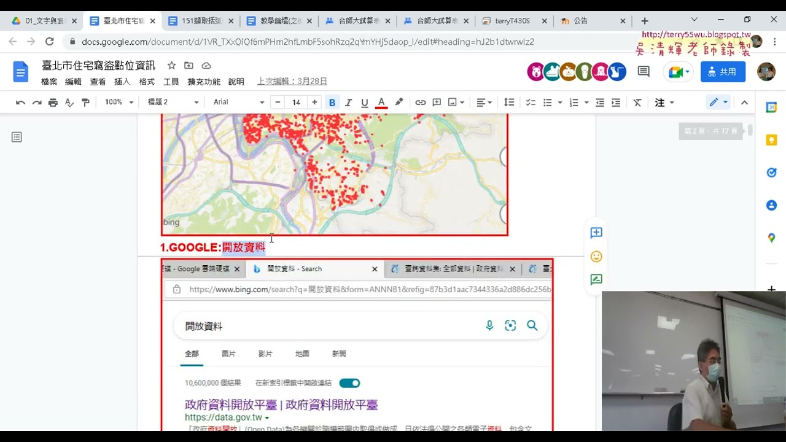View the cloud save status

point(206,66)
